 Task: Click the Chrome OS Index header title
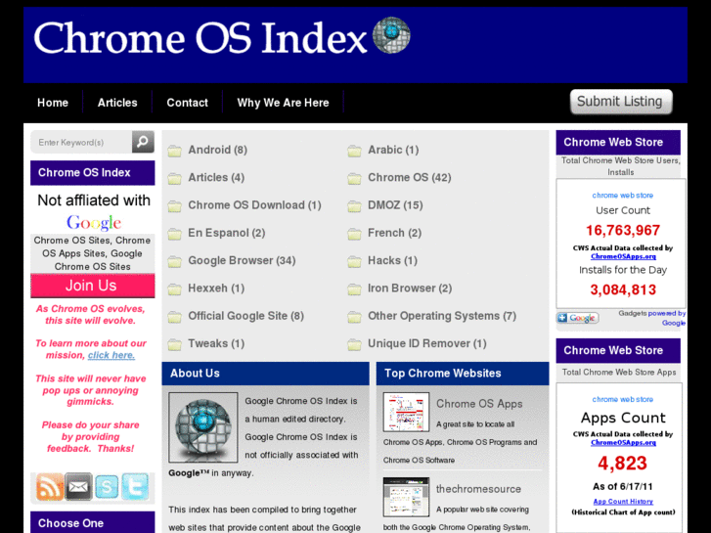click(x=200, y=38)
